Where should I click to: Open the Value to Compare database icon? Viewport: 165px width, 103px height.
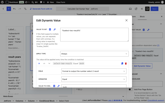pos(54,86)
